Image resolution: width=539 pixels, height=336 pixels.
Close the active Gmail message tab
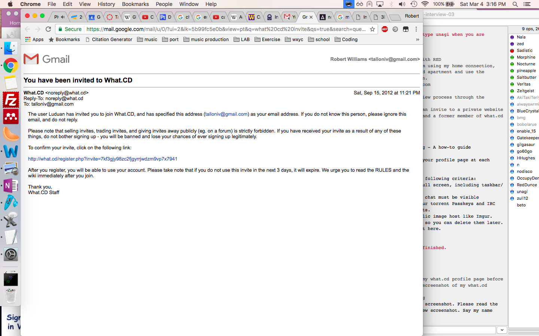coord(311,17)
